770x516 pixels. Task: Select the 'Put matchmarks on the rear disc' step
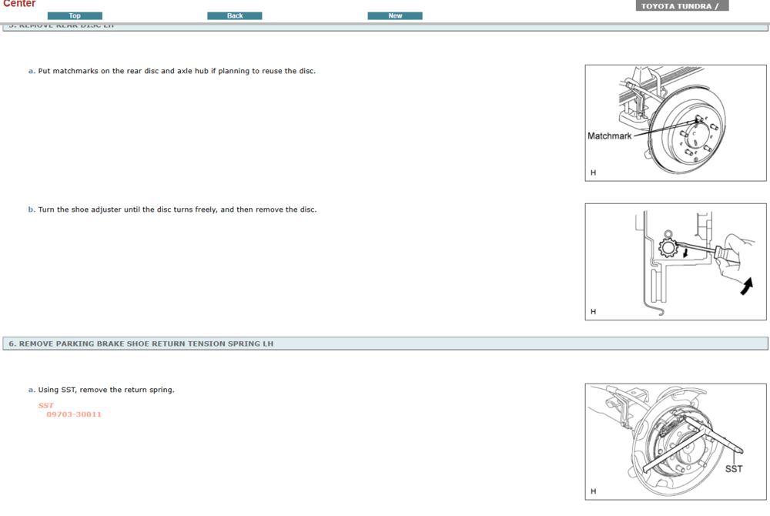176,71
